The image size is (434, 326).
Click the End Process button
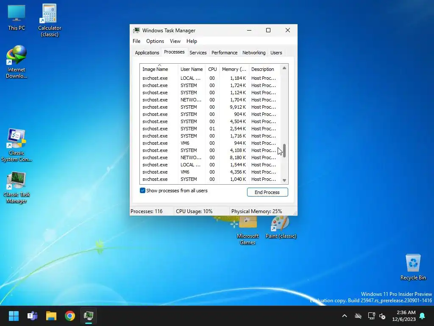tap(267, 192)
